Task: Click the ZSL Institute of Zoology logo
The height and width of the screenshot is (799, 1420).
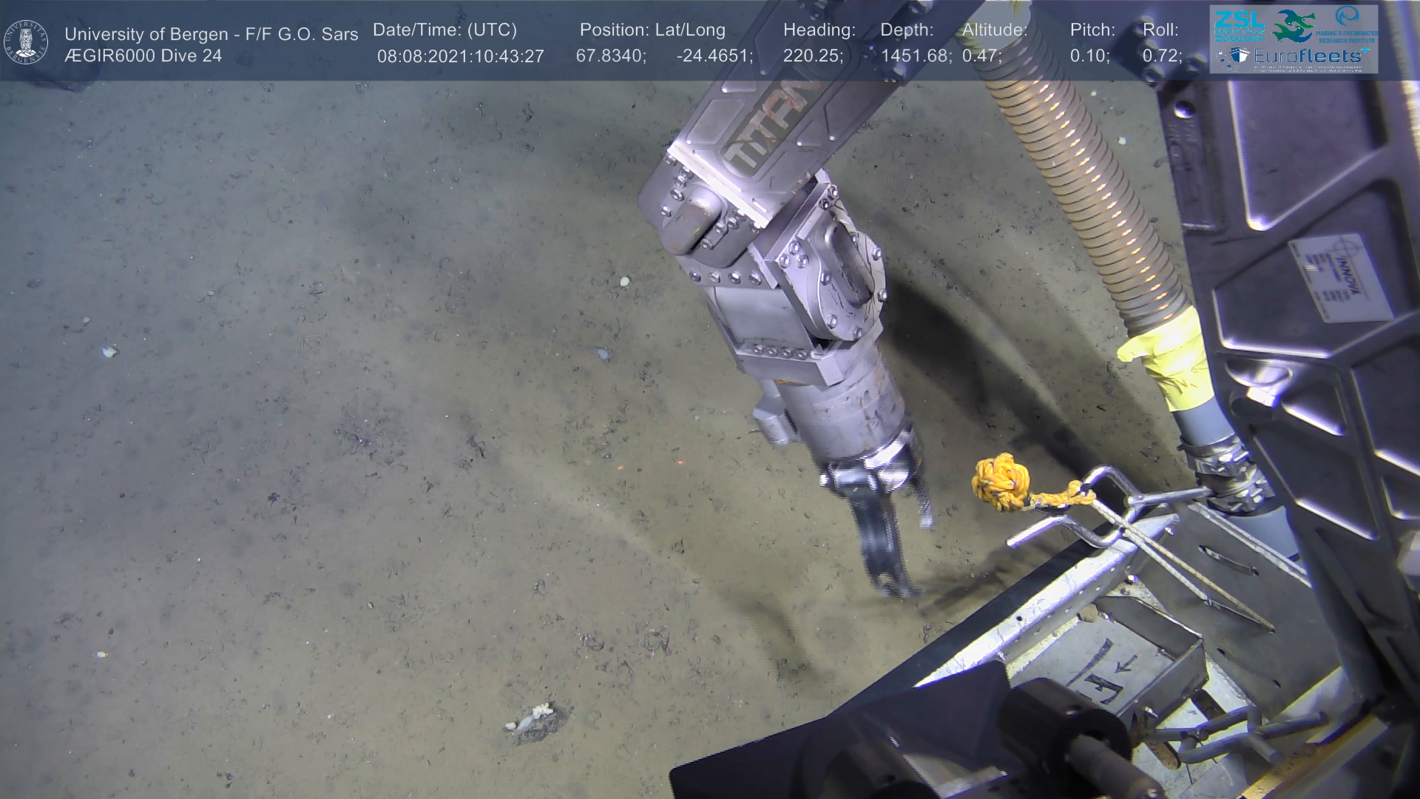Action: 1239,26
